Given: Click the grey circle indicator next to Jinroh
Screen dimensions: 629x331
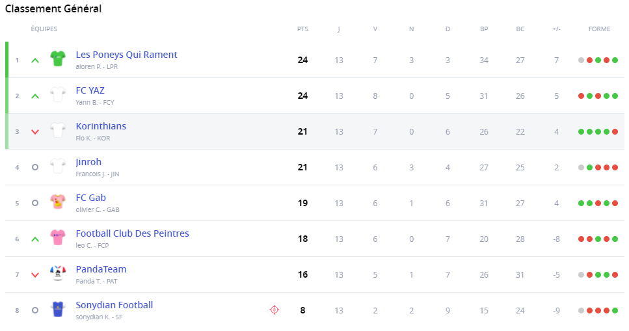Looking at the screenshot, I should (x=35, y=167).
